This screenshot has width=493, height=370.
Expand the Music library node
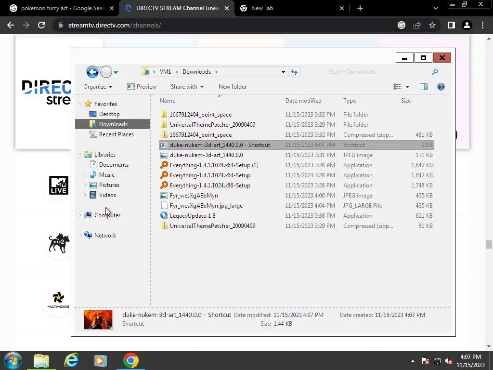coord(85,174)
